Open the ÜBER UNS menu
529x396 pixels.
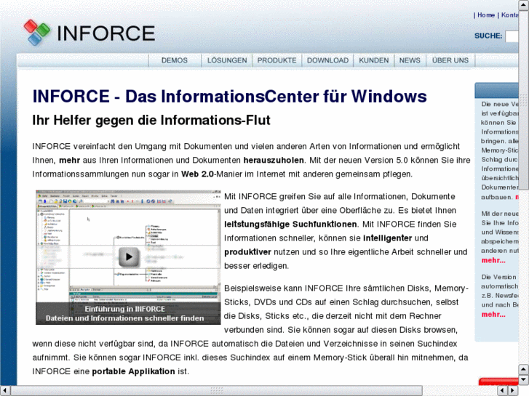450,60
